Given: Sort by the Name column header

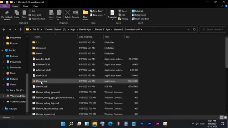Looking at the screenshot, I should click(x=37, y=37).
